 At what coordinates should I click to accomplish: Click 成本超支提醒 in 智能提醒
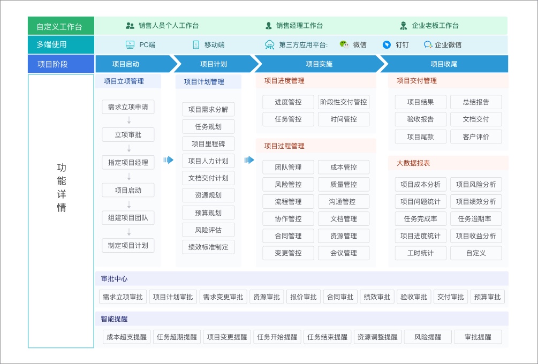point(126,337)
